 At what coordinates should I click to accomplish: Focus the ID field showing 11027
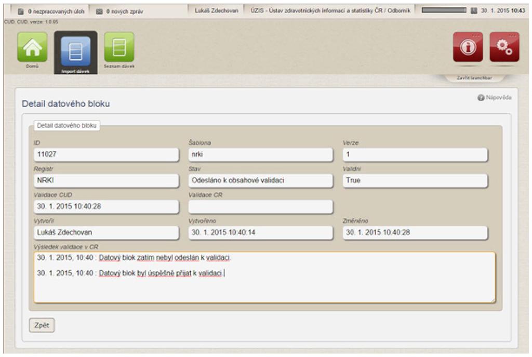106,154
